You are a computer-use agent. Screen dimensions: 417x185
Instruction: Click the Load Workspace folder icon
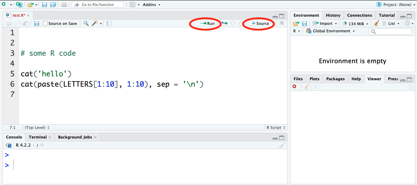[296, 23]
